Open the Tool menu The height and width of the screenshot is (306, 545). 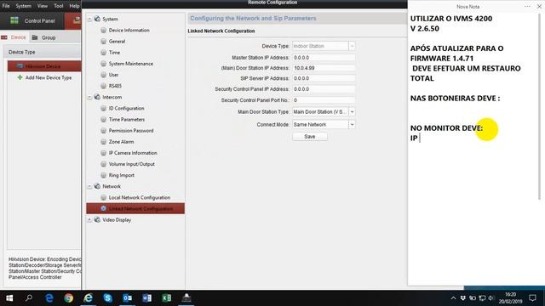point(59,6)
